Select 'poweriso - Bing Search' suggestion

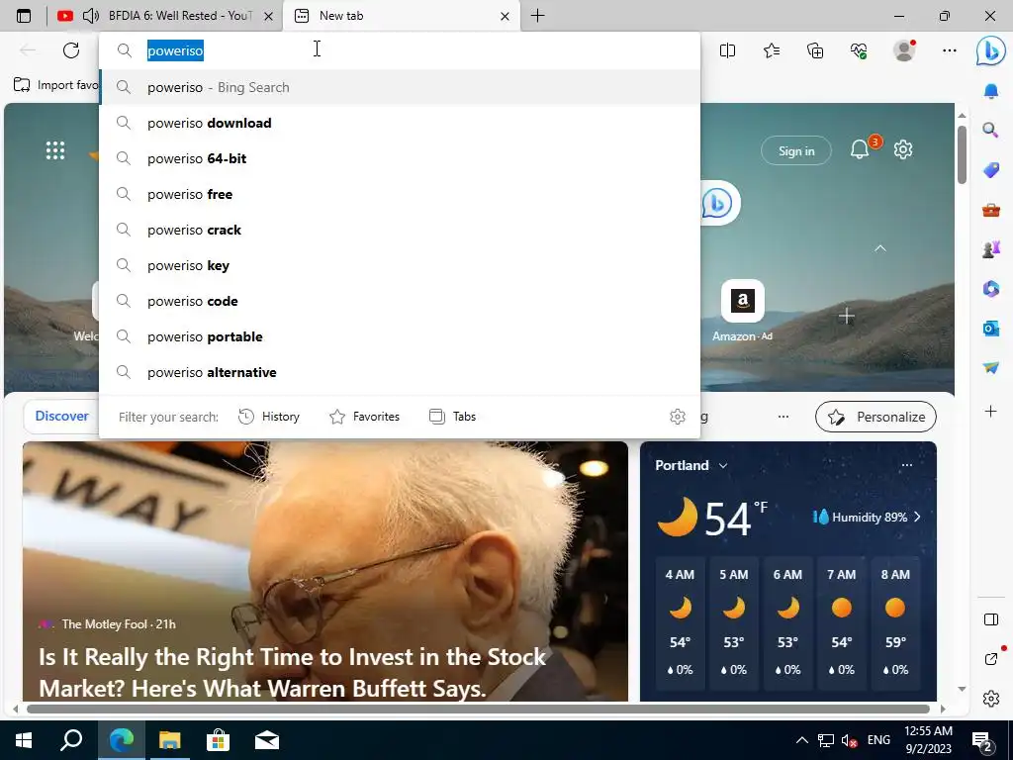400,87
